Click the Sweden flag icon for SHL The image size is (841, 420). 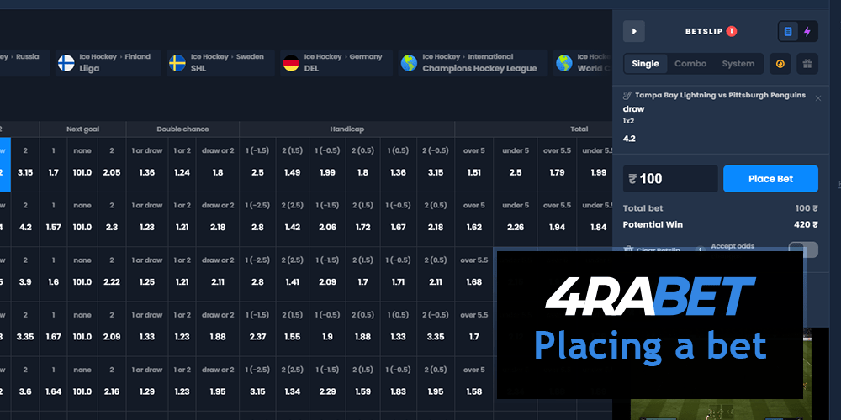point(177,63)
